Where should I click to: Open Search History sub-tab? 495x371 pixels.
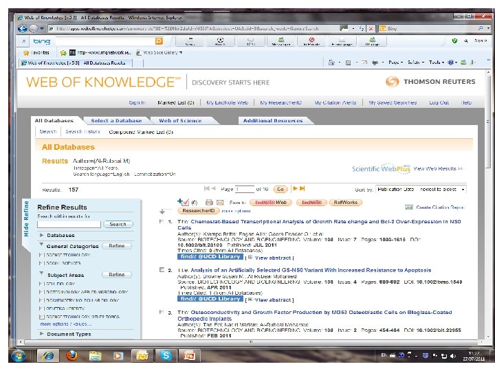[x=82, y=131]
